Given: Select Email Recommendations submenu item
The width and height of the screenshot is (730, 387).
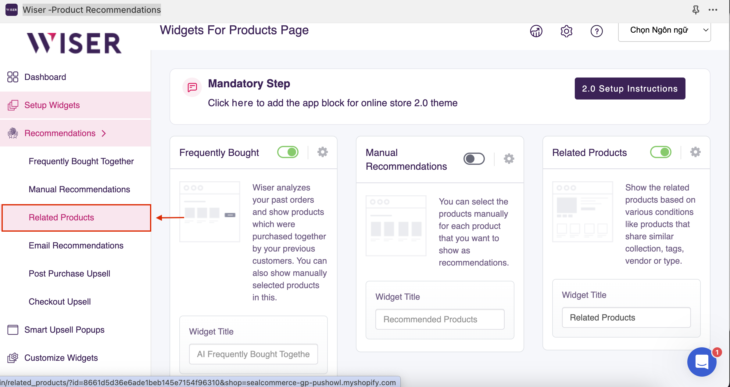Looking at the screenshot, I should pyautogui.click(x=76, y=245).
